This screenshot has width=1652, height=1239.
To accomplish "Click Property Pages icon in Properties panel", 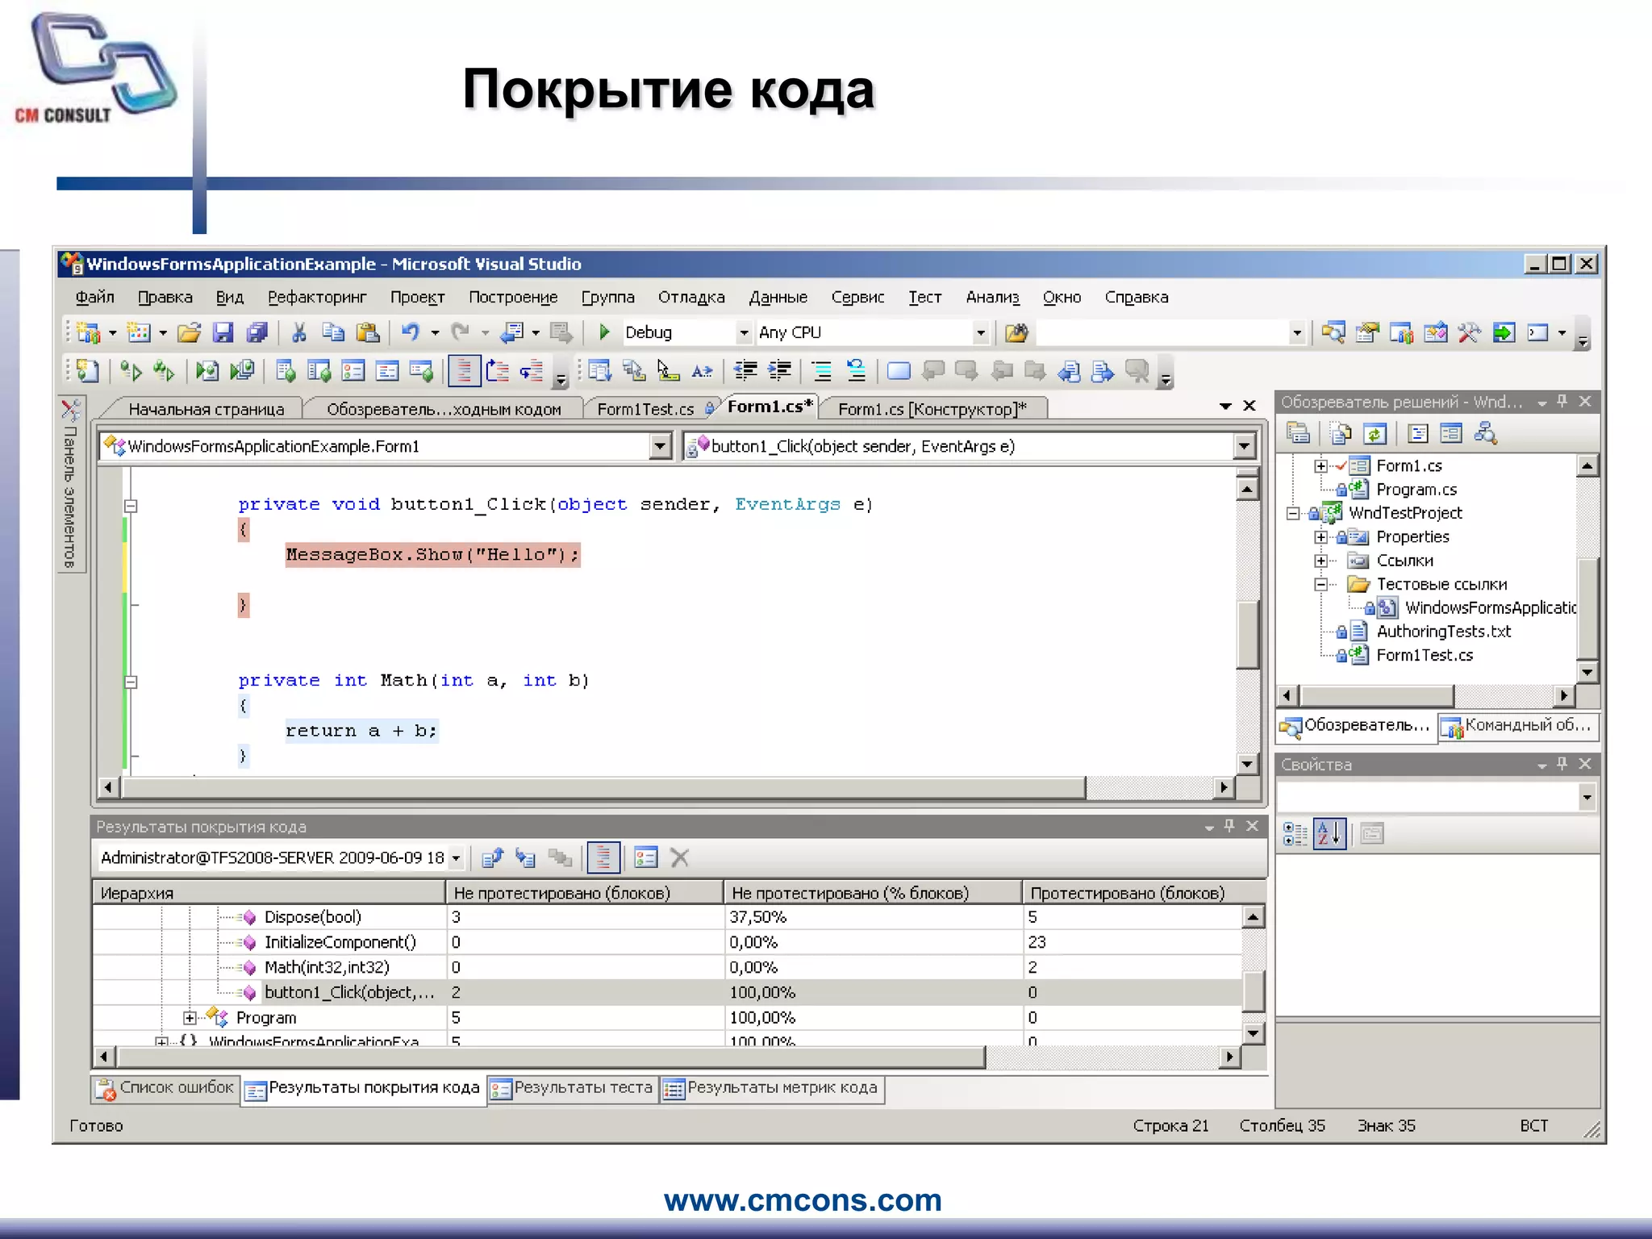I will [1372, 834].
